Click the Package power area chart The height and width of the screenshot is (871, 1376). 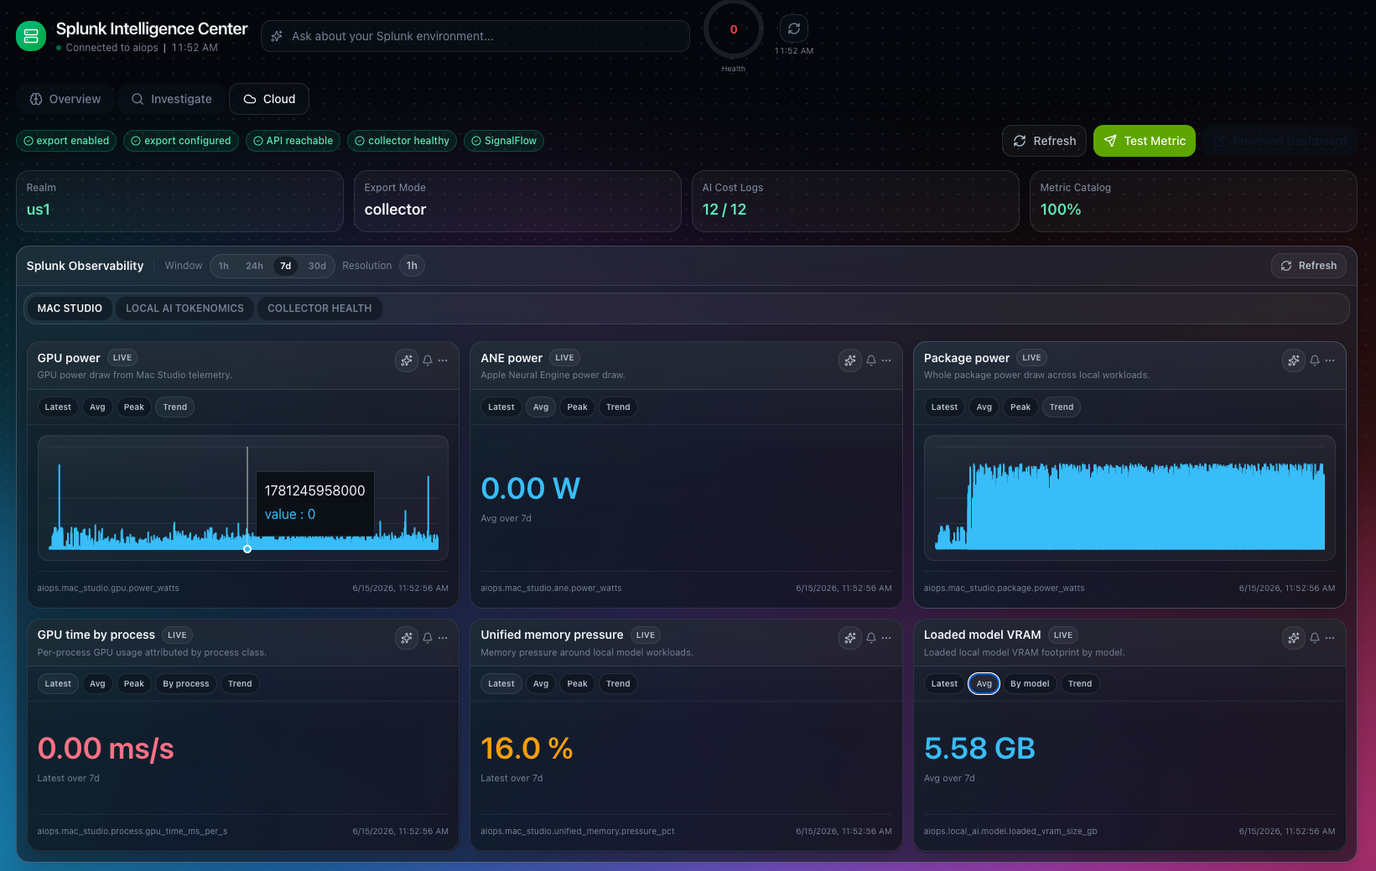point(1129,498)
